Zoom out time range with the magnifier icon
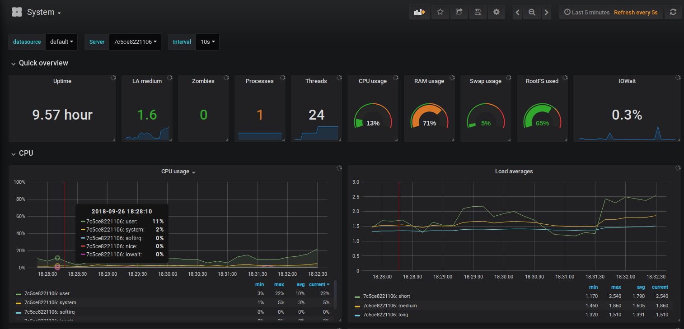 [532, 12]
